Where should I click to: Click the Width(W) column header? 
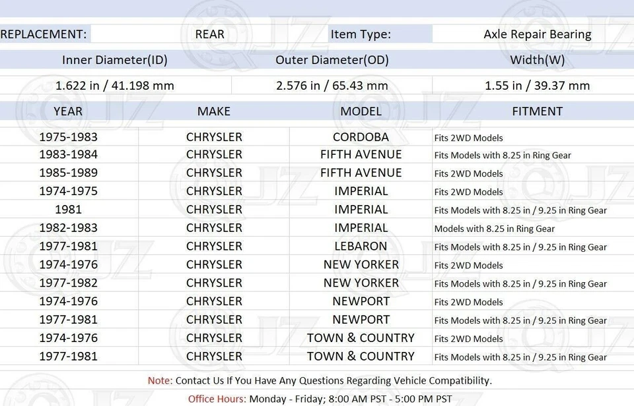point(538,59)
